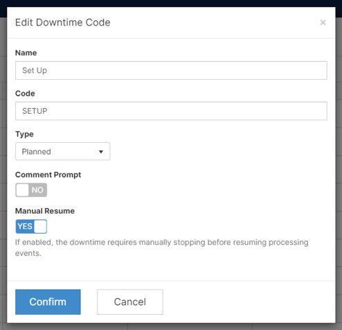Open the Type dropdown showing Planned
Image resolution: width=342 pixels, height=330 pixels.
(x=62, y=151)
